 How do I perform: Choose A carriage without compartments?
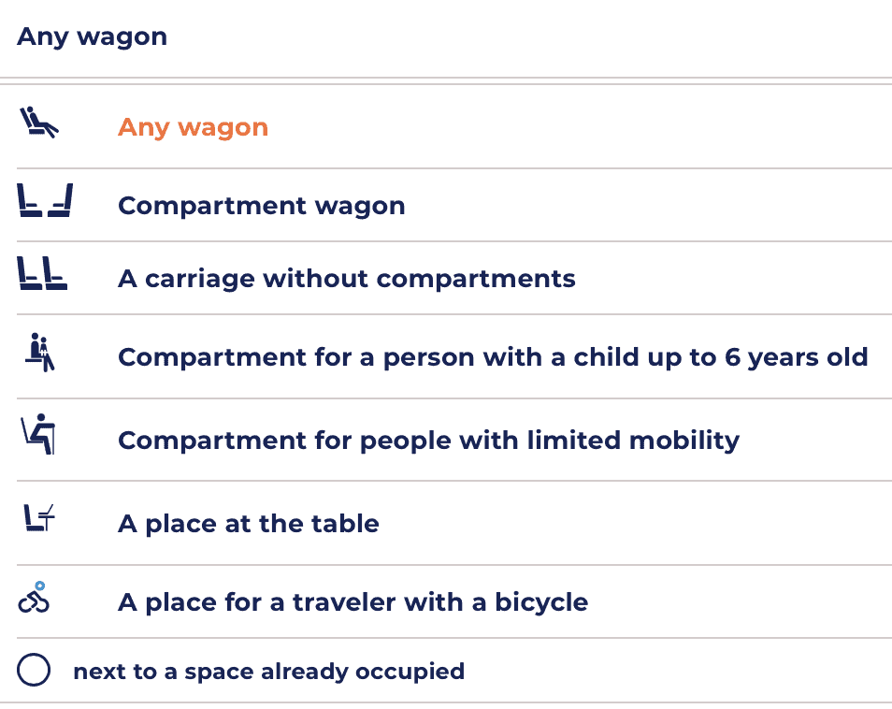pyautogui.click(x=346, y=279)
